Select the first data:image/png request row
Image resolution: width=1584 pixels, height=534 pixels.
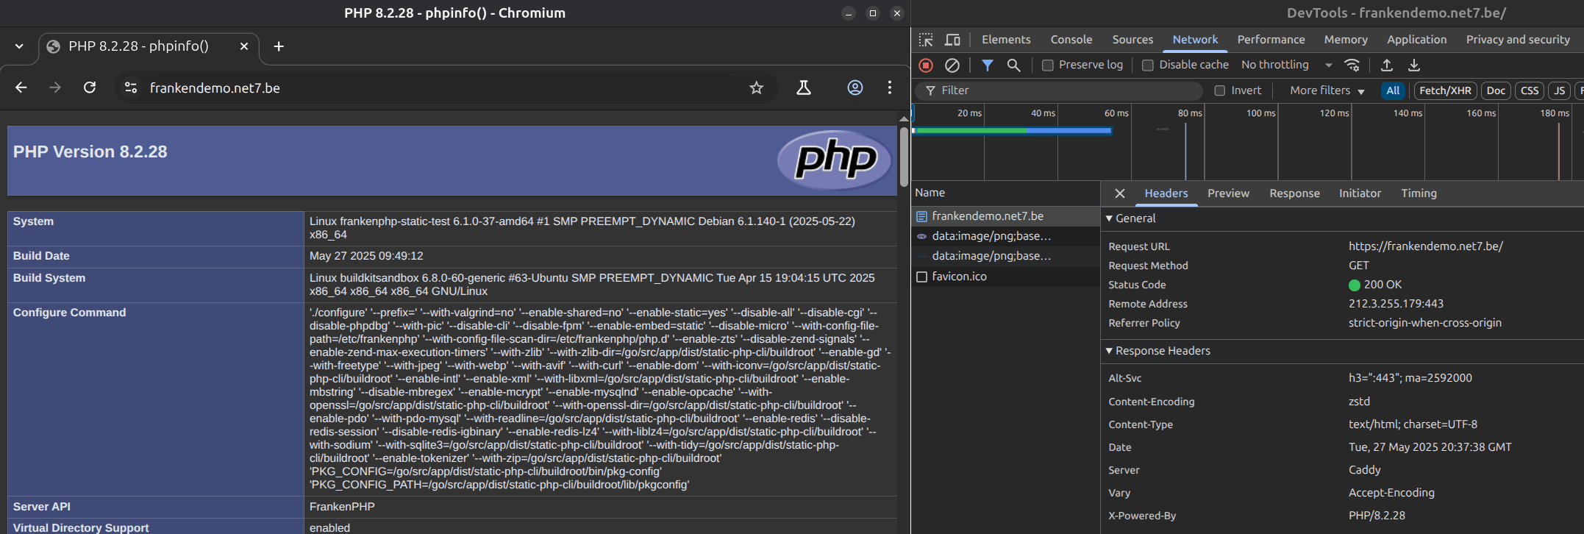[x=1006, y=236]
